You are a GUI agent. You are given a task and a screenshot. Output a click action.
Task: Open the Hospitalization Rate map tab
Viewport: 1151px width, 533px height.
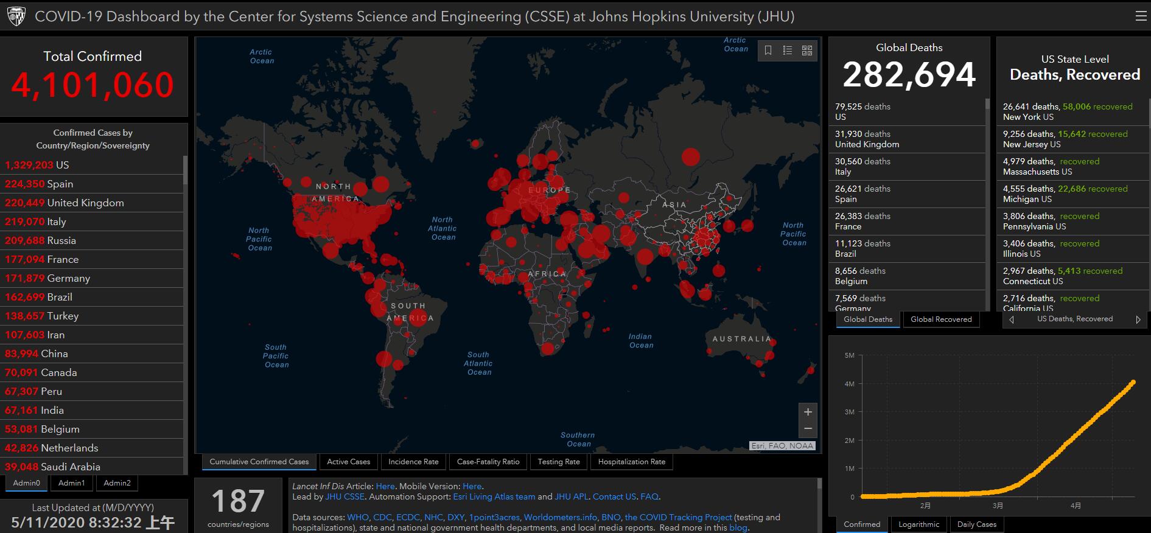[x=631, y=462]
